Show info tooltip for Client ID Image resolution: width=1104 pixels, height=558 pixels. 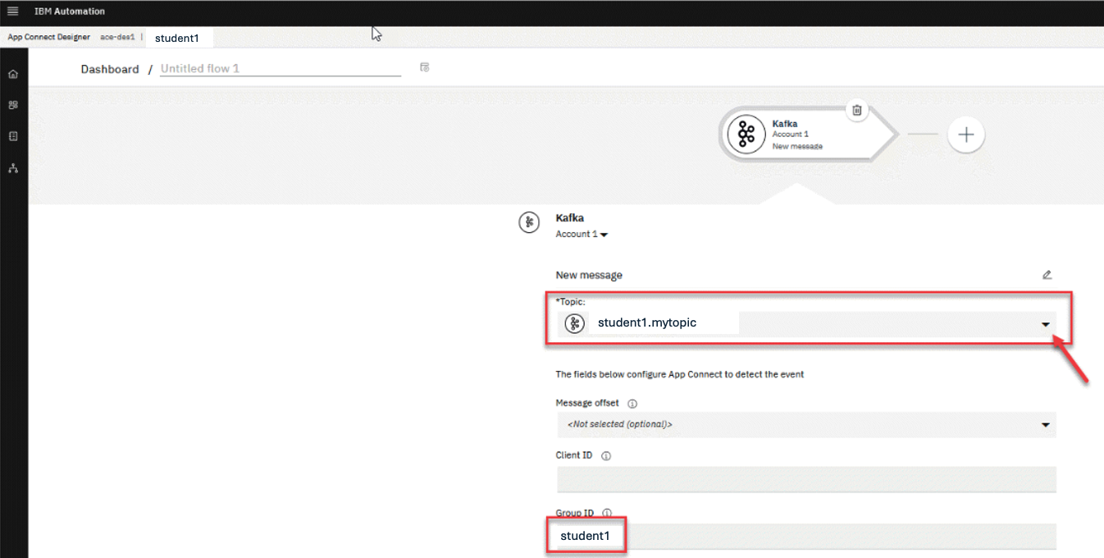click(605, 455)
